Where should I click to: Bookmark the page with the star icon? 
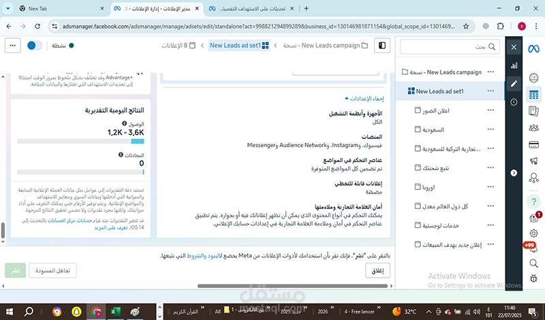(x=466, y=26)
